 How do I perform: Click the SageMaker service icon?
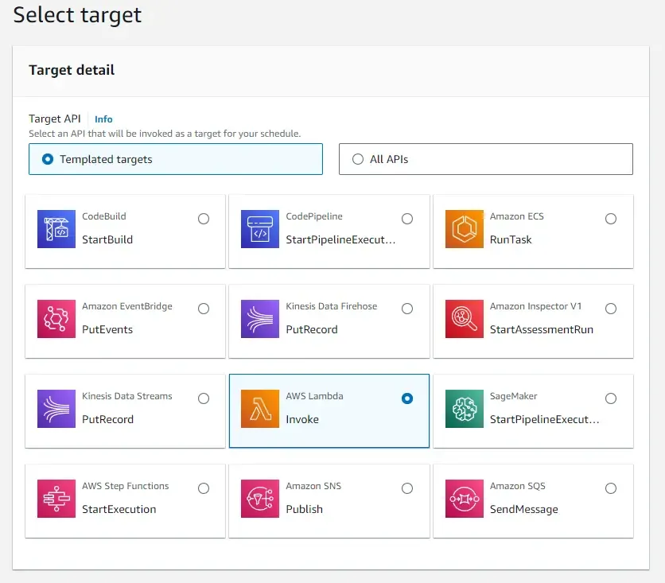click(x=464, y=408)
